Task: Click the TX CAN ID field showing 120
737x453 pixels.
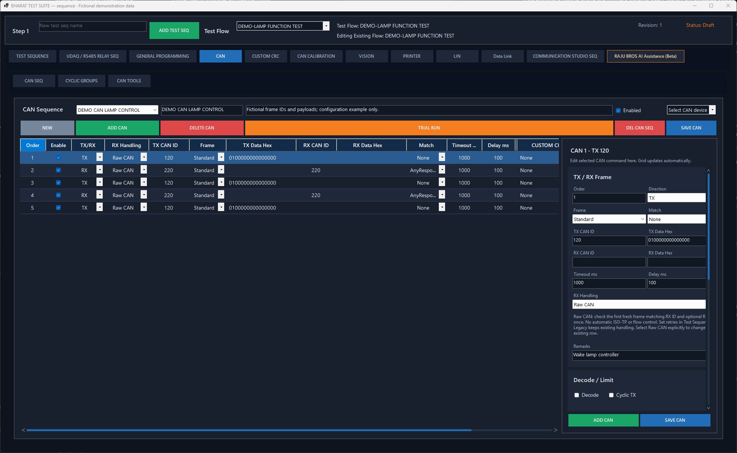Action: 609,240
